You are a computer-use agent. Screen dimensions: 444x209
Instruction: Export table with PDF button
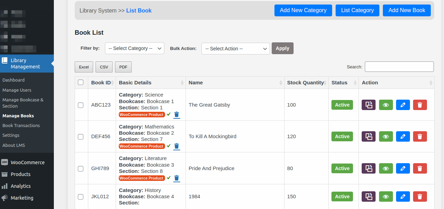[x=123, y=67]
